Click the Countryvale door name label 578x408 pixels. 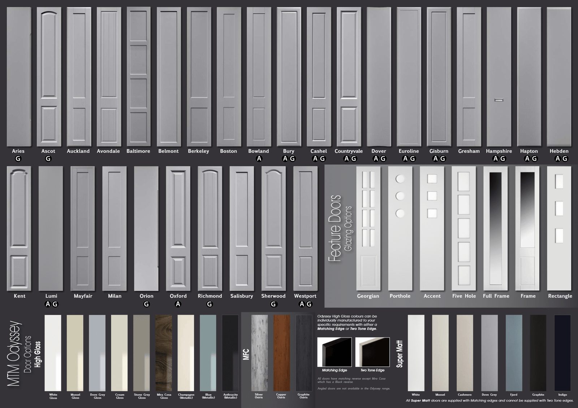(349, 151)
